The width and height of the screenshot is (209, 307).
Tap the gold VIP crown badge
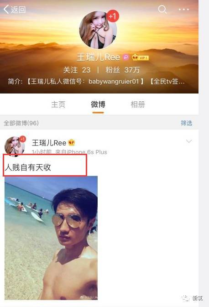141,57
